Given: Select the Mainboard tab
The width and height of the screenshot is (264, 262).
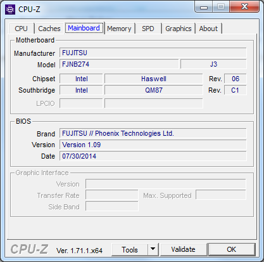Looking at the screenshot, I should 84,28.
